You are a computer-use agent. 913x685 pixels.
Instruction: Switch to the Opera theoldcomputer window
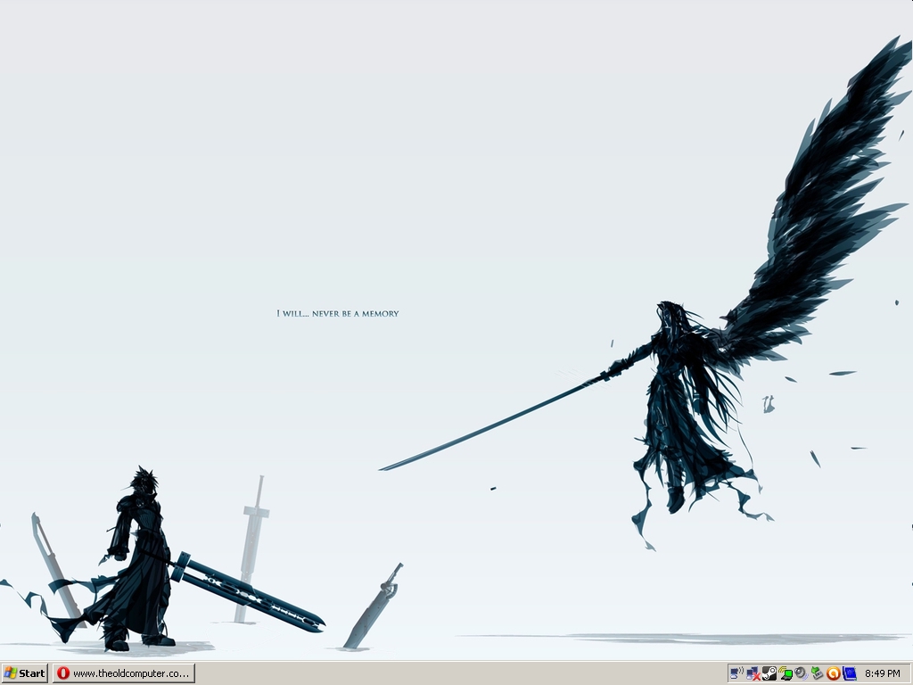pyautogui.click(x=123, y=673)
